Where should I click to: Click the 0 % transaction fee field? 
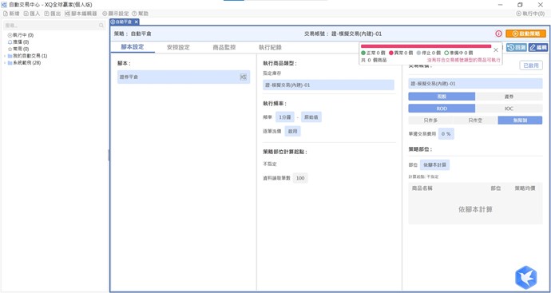click(x=446, y=134)
